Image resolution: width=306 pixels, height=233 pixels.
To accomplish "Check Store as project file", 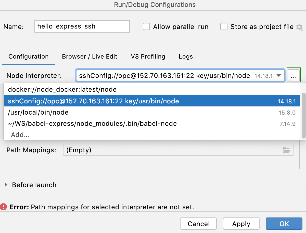I will pyautogui.click(x=224, y=26).
